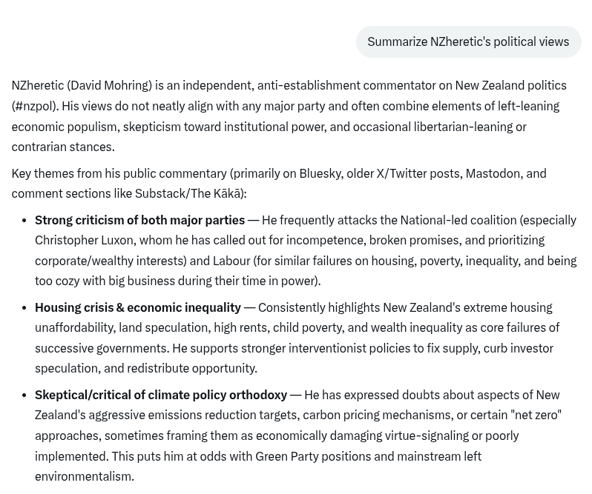Click the bold heading "Housing crisis & economic inequality"

point(138,307)
